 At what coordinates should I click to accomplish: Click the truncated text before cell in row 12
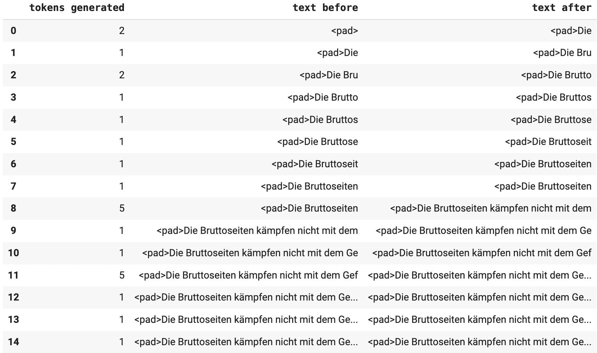(x=246, y=297)
